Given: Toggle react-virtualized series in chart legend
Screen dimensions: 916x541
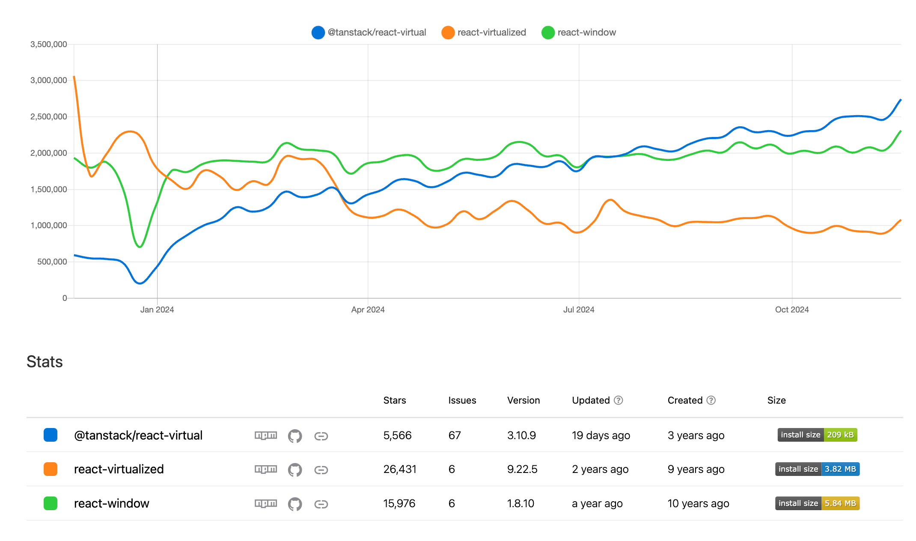Looking at the screenshot, I should 484,33.
